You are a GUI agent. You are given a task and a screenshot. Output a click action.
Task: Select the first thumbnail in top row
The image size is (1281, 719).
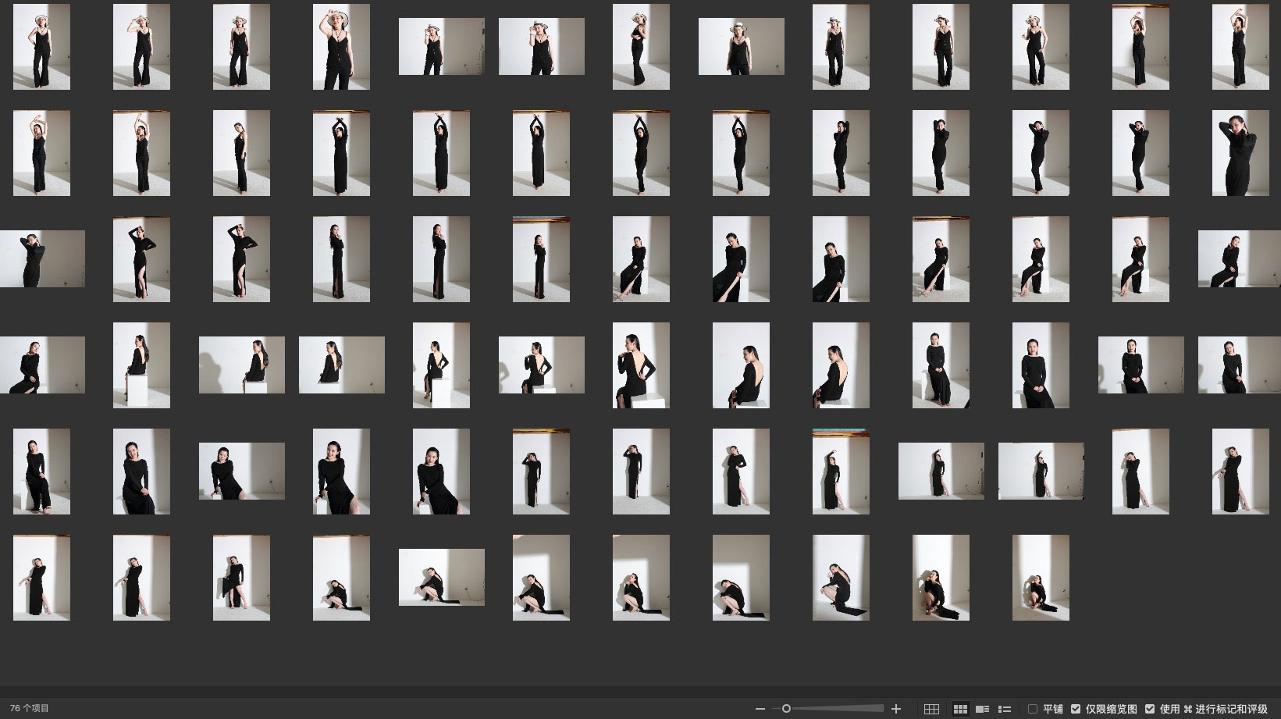(x=41, y=47)
